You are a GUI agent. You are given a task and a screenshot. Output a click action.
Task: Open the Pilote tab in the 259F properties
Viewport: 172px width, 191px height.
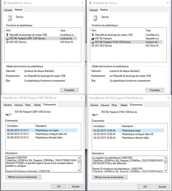(x=28, y=105)
